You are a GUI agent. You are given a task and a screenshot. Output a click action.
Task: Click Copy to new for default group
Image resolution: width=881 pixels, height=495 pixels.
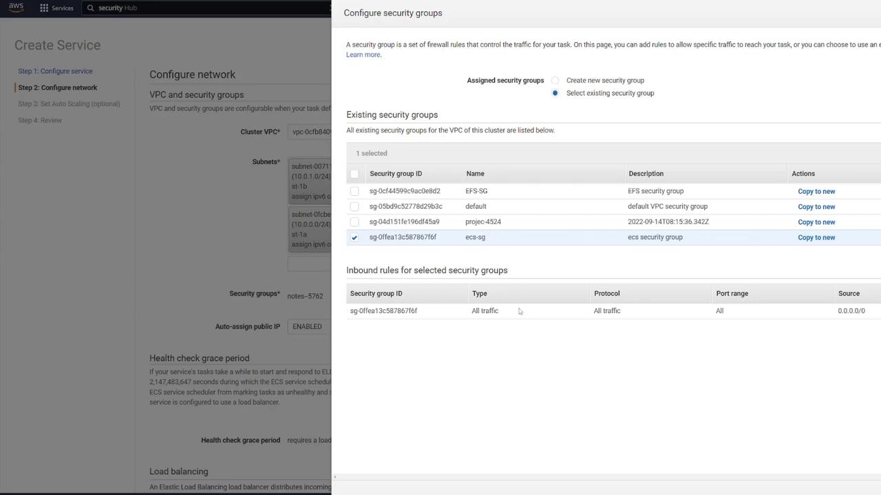(816, 206)
